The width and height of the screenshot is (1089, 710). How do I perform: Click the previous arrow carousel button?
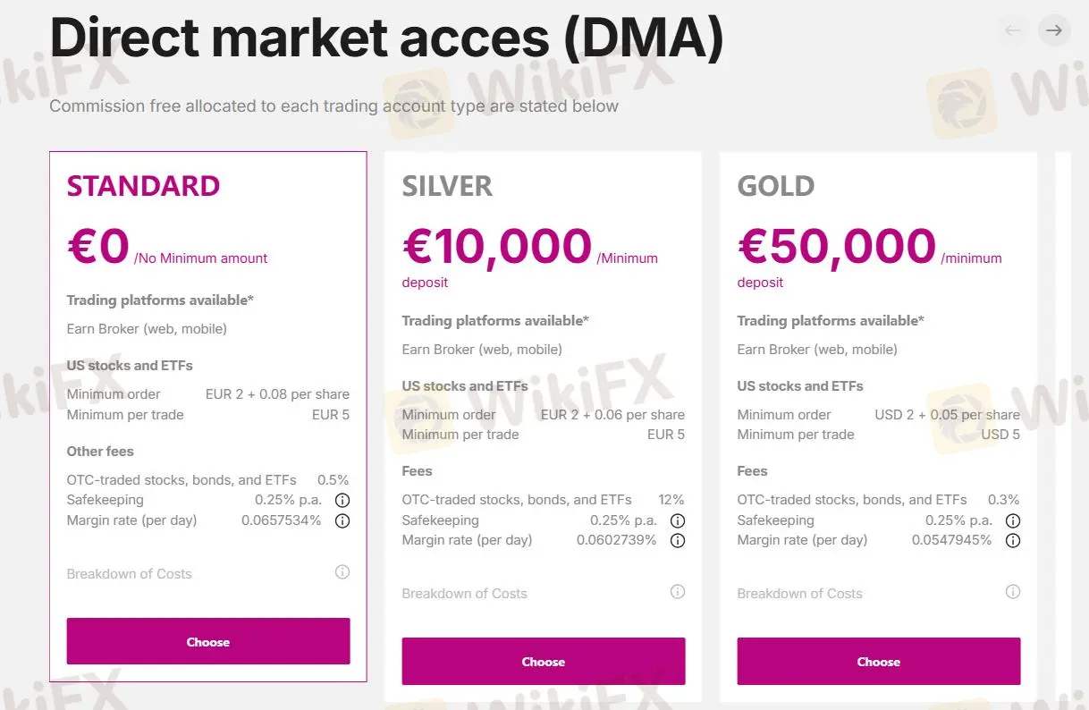pyautogui.click(x=1013, y=30)
